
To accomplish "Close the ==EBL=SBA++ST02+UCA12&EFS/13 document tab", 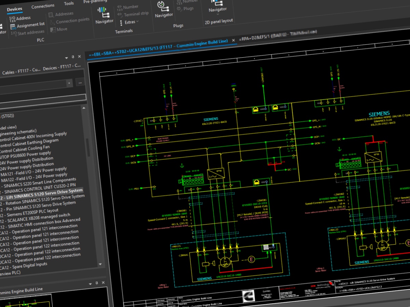I will coord(233,40).
